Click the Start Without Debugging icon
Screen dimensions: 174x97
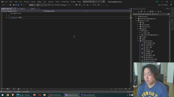pos(70,5)
